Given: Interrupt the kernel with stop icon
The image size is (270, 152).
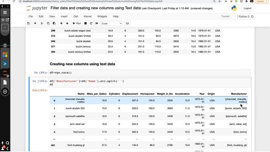Looking at the screenshot, I should (x=85, y=23).
